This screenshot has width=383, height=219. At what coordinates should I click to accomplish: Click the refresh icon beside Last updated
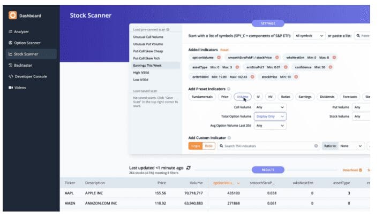[x=189, y=167]
